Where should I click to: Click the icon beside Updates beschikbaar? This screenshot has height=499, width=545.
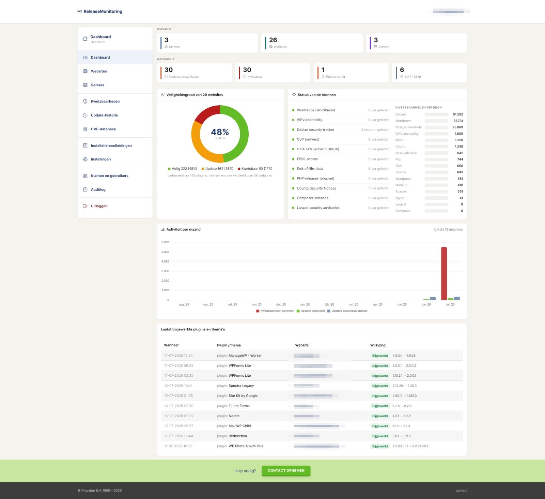(x=166, y=77)
